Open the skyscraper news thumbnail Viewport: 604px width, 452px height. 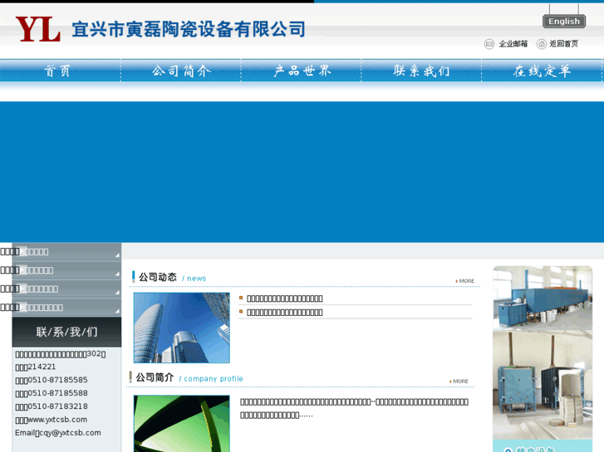(x=181, y=328)
